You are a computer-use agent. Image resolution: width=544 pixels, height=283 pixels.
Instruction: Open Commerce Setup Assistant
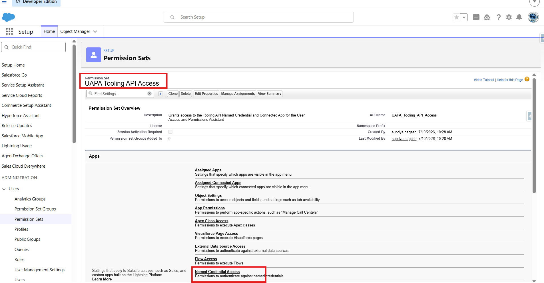coord(26,105)
